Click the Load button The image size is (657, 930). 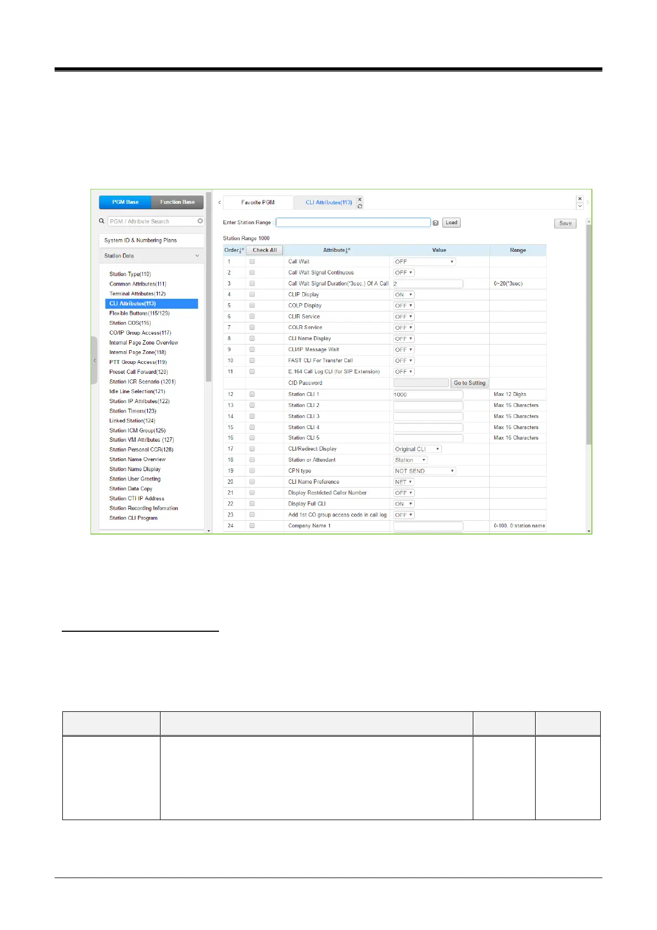click(451, 223)
